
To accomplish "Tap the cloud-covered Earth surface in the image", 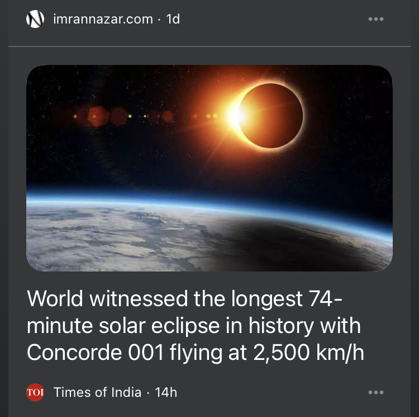I will tap(112, 238).
